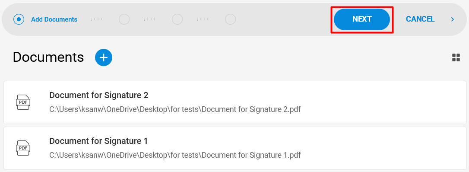
Task: Click the Document for Signature 2.pdf file path
Action: [x=175, y=109]
